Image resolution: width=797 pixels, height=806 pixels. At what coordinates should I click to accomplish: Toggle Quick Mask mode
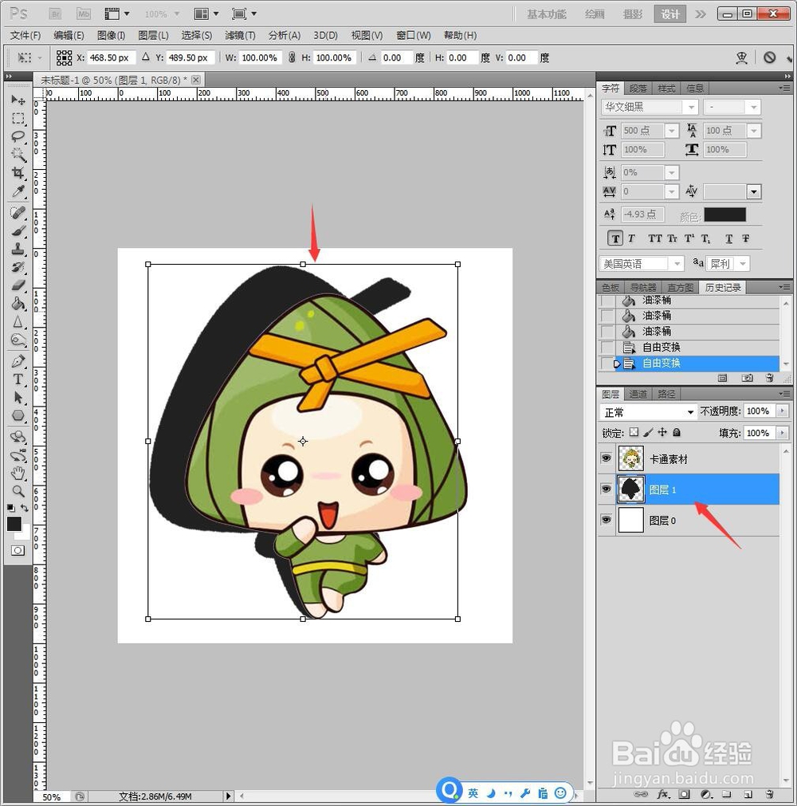click(x=18, y=551)
